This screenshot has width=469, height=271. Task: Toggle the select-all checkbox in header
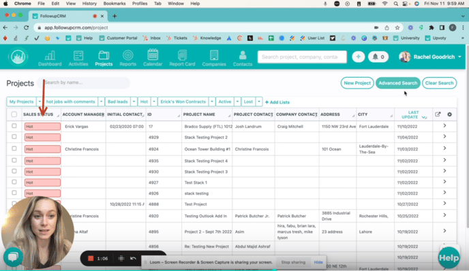click(14, 114)
